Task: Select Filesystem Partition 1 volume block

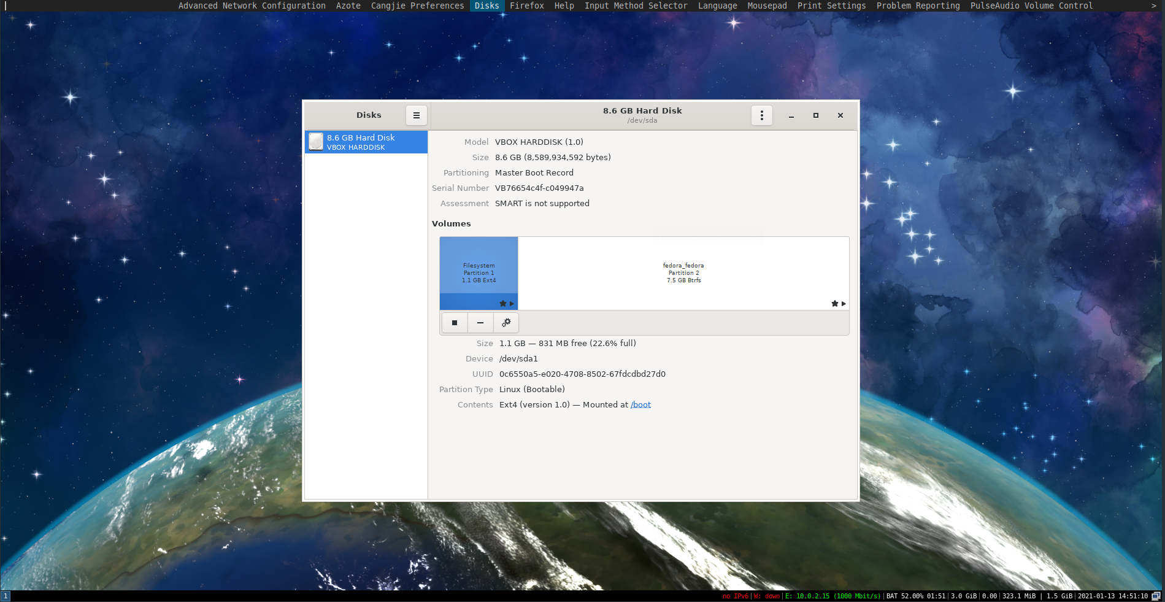Action: pyautogui.click(x=479, y=273)
